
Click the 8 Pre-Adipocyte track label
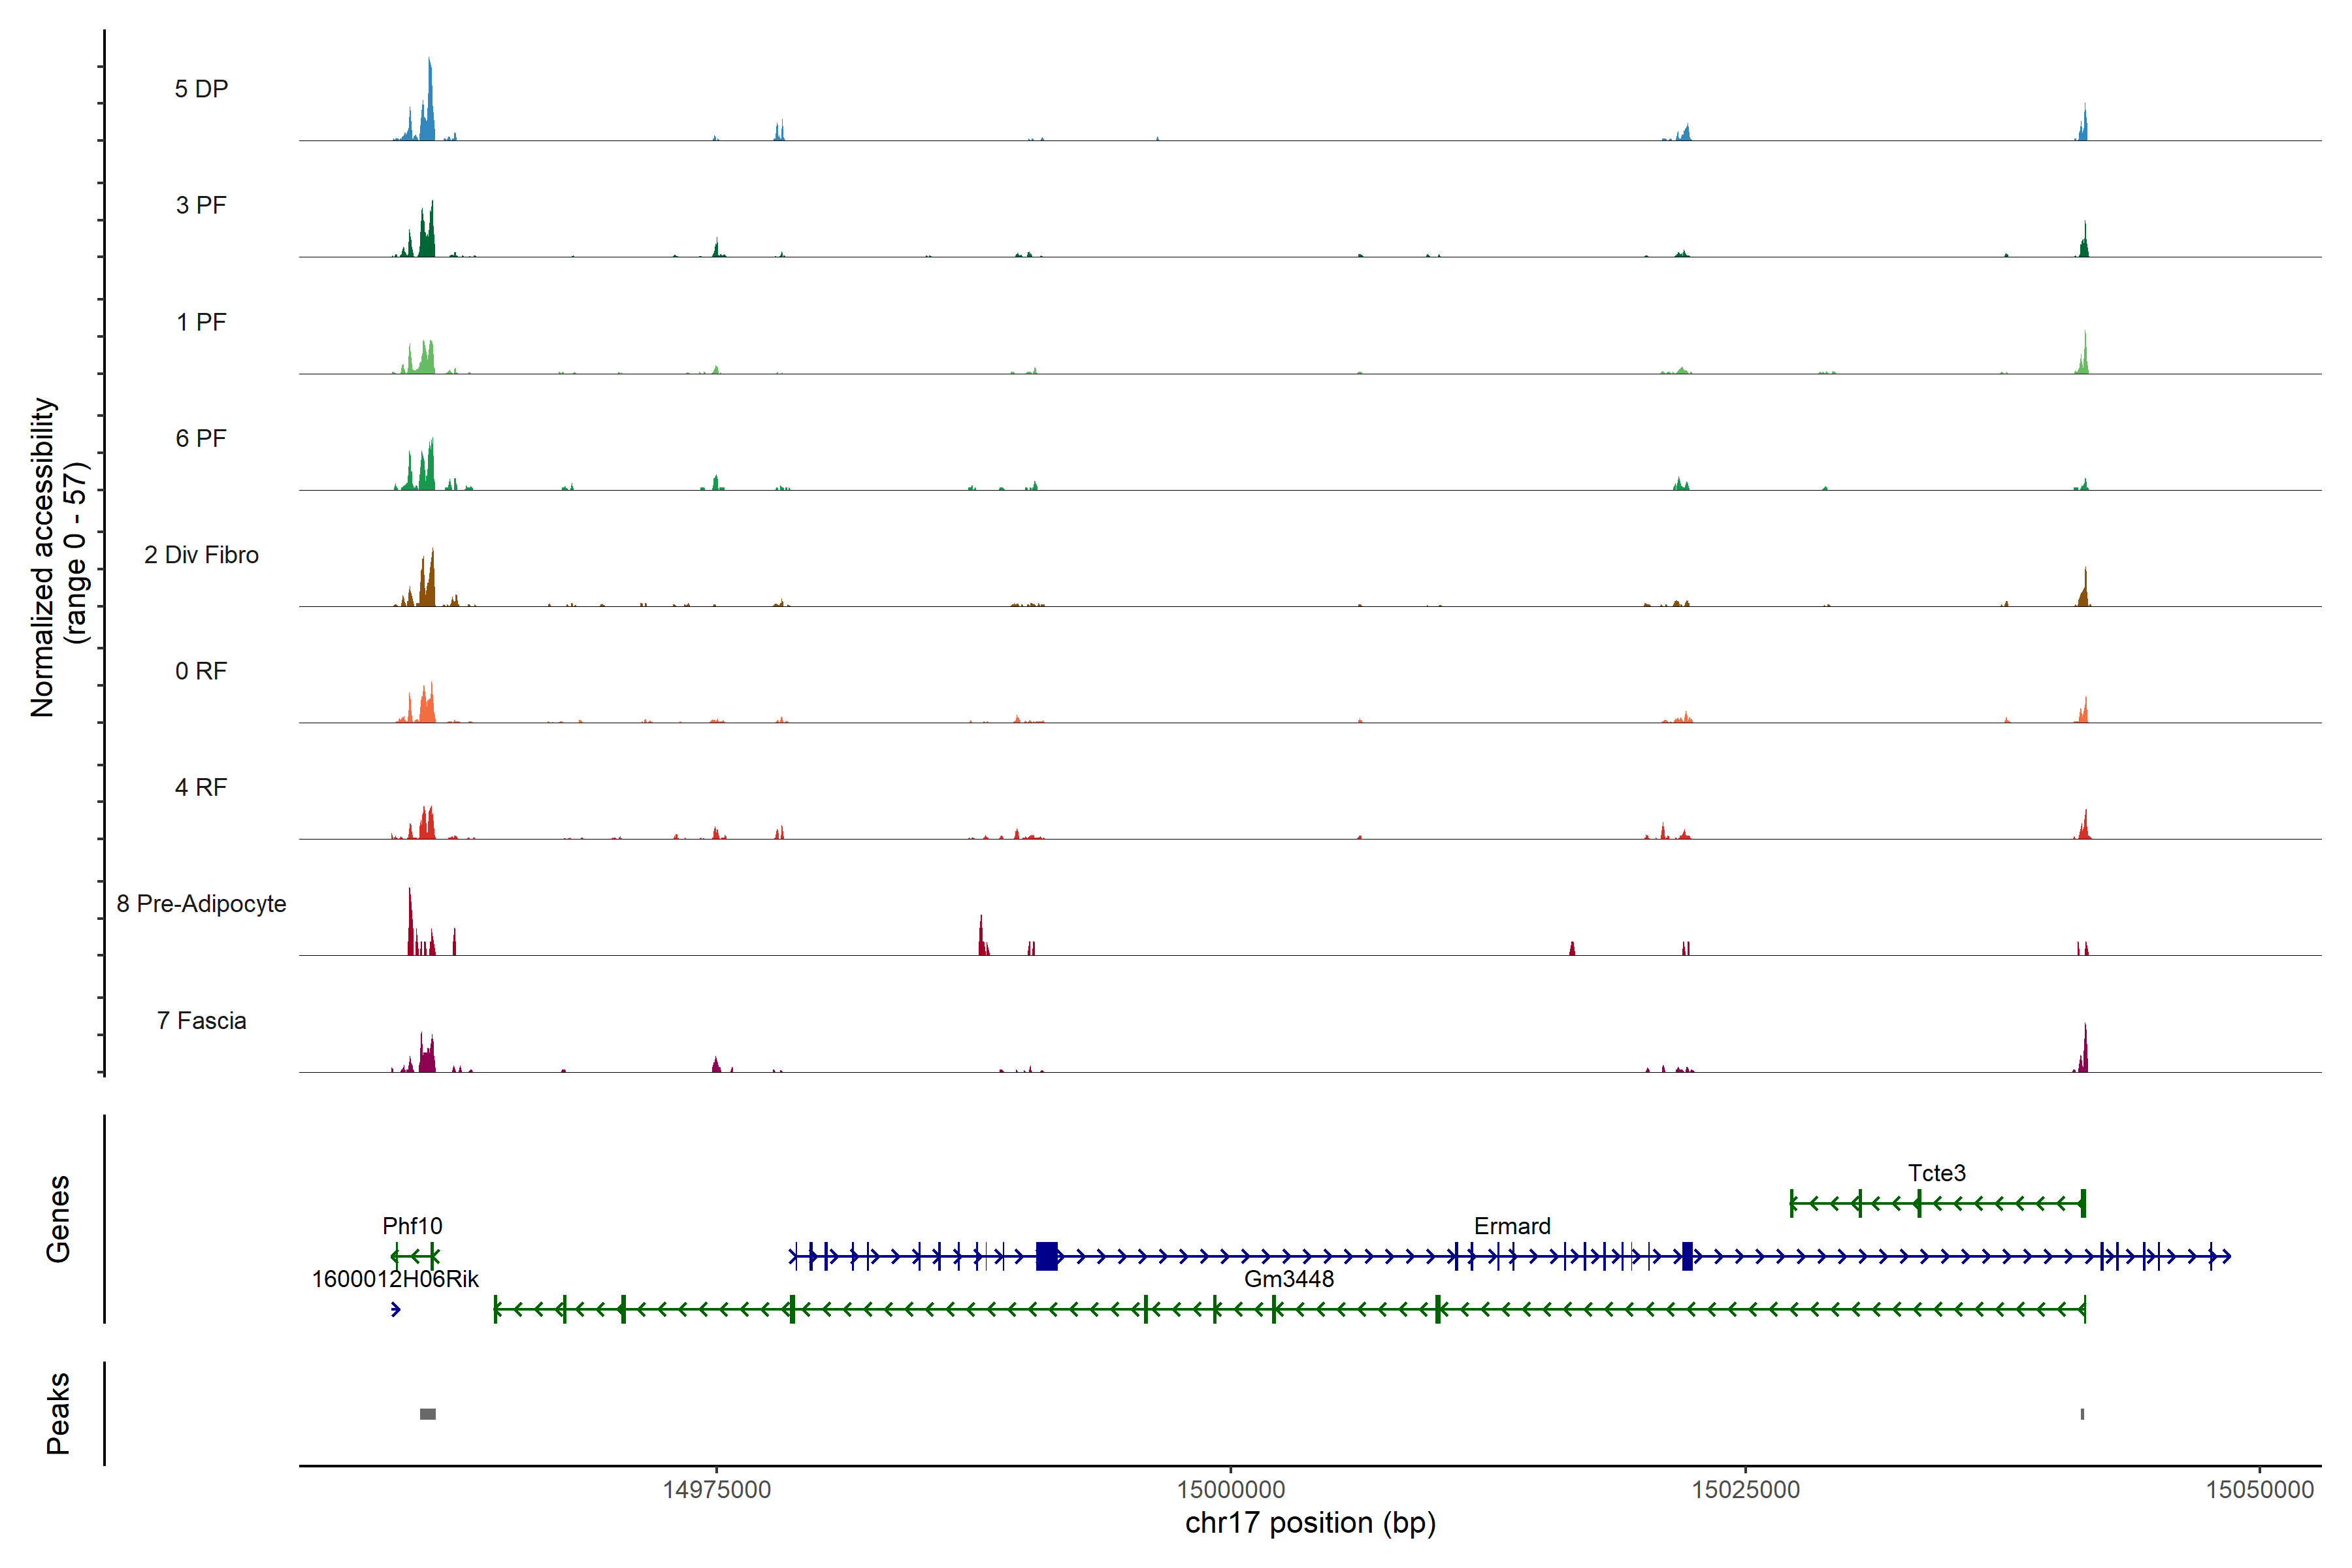201,904
